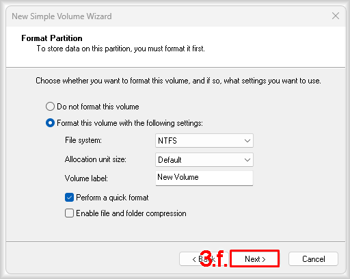Screen dimensions: 350x279
Task: Open the NTFS file system combo box
Action: pyautogui.click(x=204, y=141)
